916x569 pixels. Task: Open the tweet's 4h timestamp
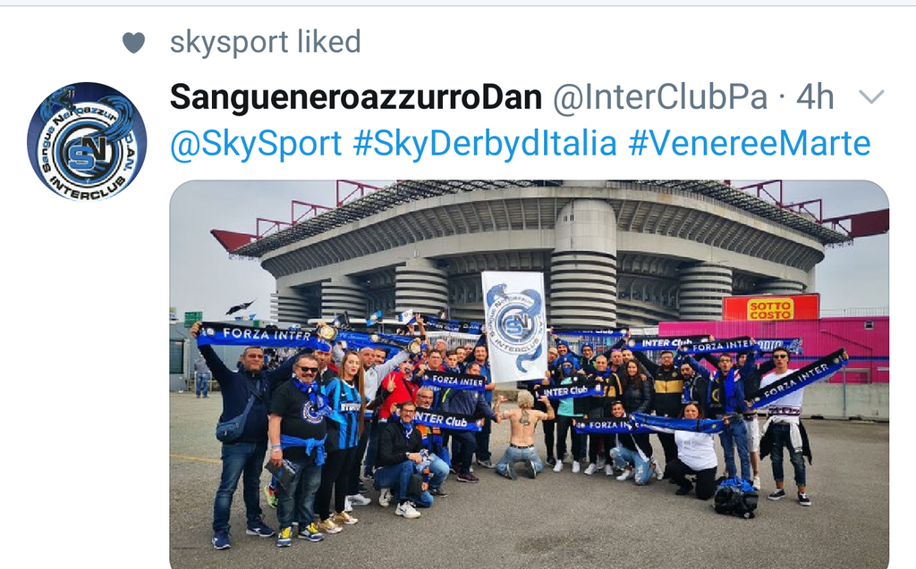point(814,96)
